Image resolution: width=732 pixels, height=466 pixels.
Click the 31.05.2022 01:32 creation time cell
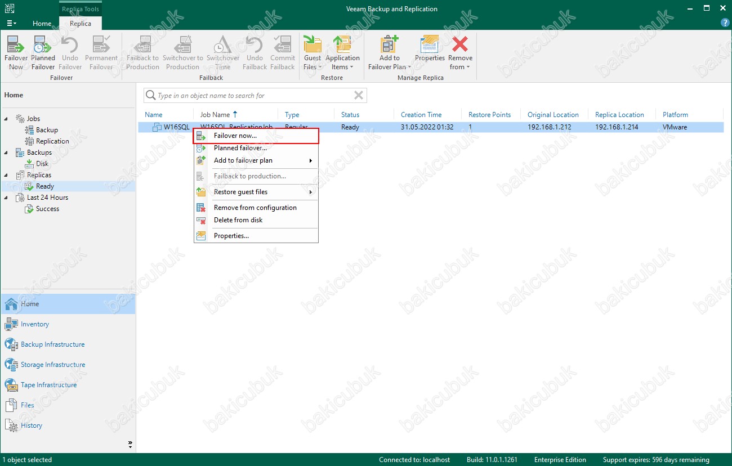click(427, 127)
